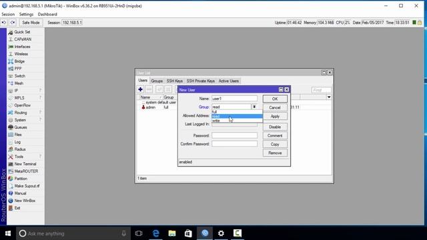Screen dimensions: 427x240
Task: Click the Password field
Action: tap(234, 135)
